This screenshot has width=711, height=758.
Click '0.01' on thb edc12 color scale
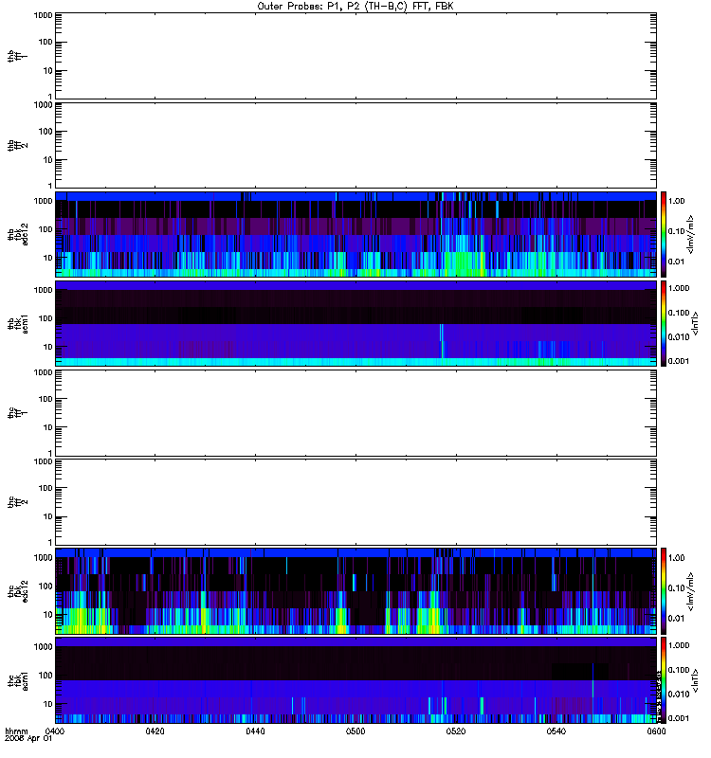click(676, 262)
